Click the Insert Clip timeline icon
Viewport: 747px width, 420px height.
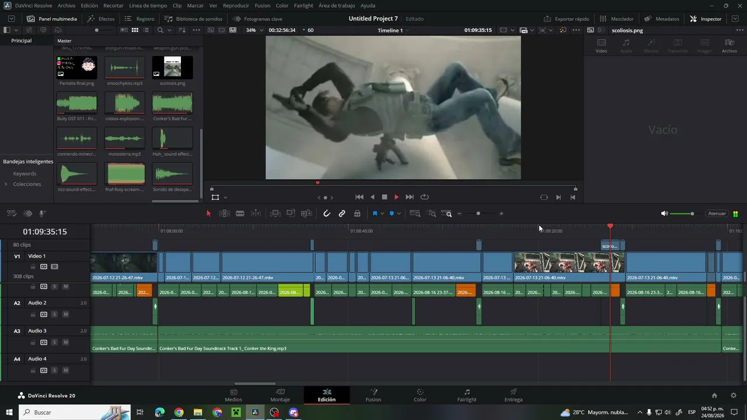[x=275, y=213]
